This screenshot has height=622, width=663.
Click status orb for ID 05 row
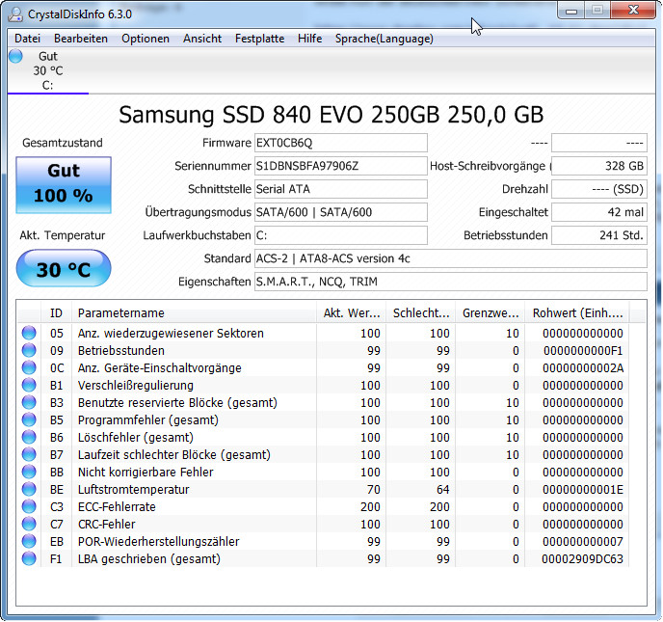coord(29,333)
